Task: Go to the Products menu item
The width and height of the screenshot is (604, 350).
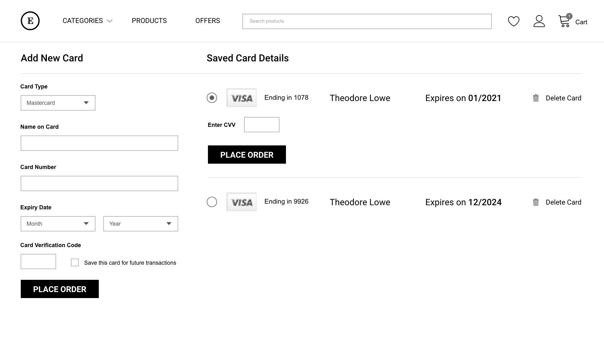Action: pos(149,21)
